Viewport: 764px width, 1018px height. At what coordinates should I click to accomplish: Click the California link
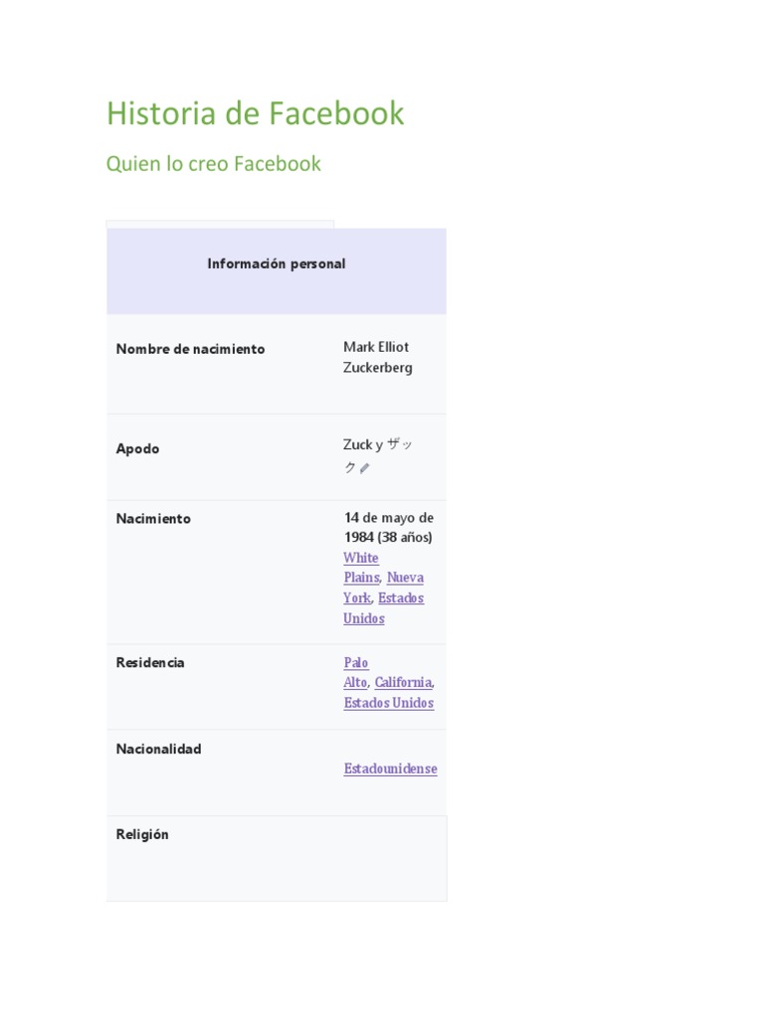click(x=403, y=683)
